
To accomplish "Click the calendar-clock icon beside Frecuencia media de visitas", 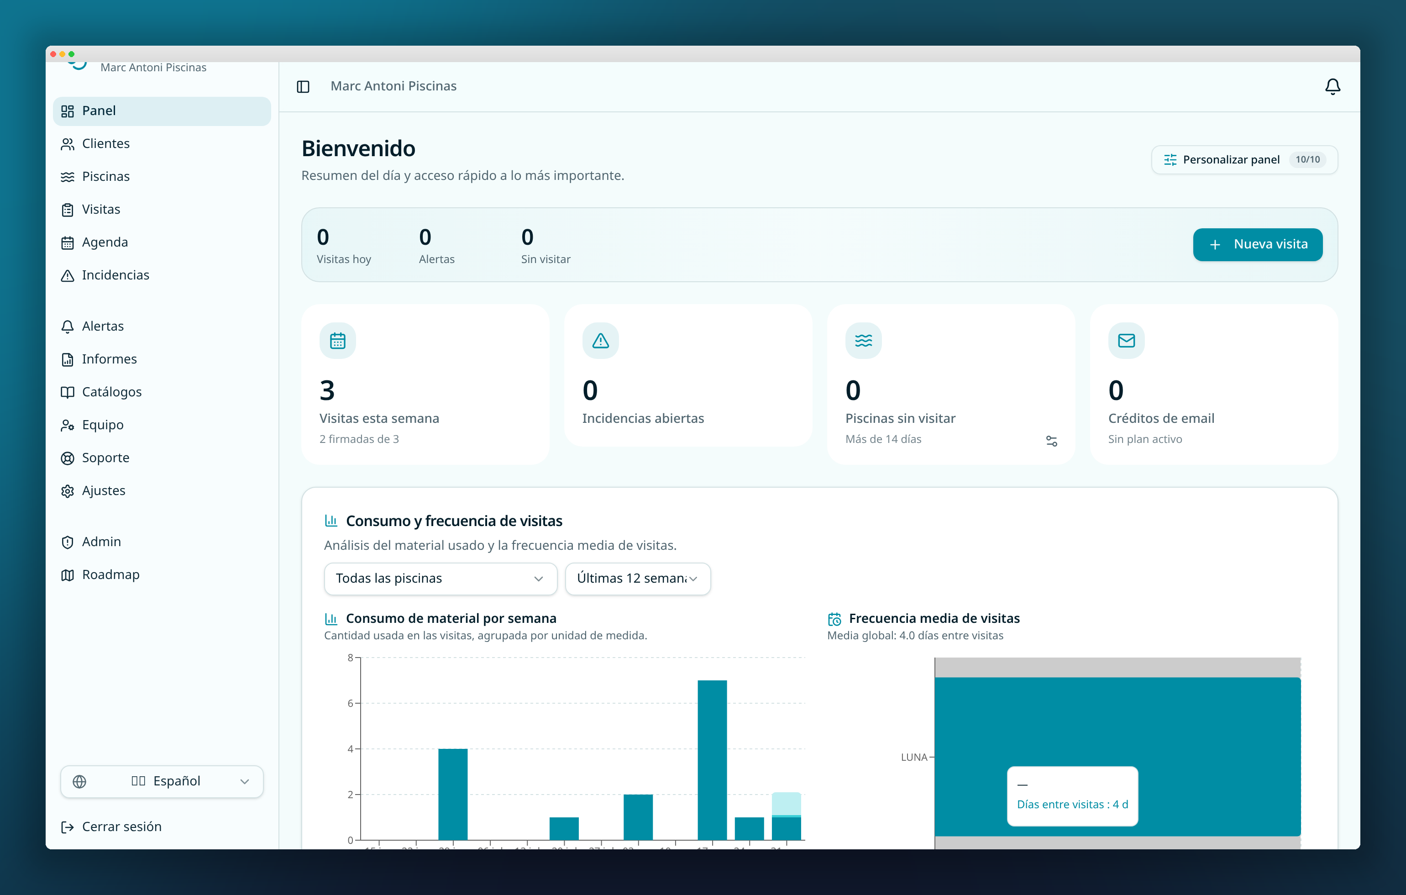I will pos(834,619).
